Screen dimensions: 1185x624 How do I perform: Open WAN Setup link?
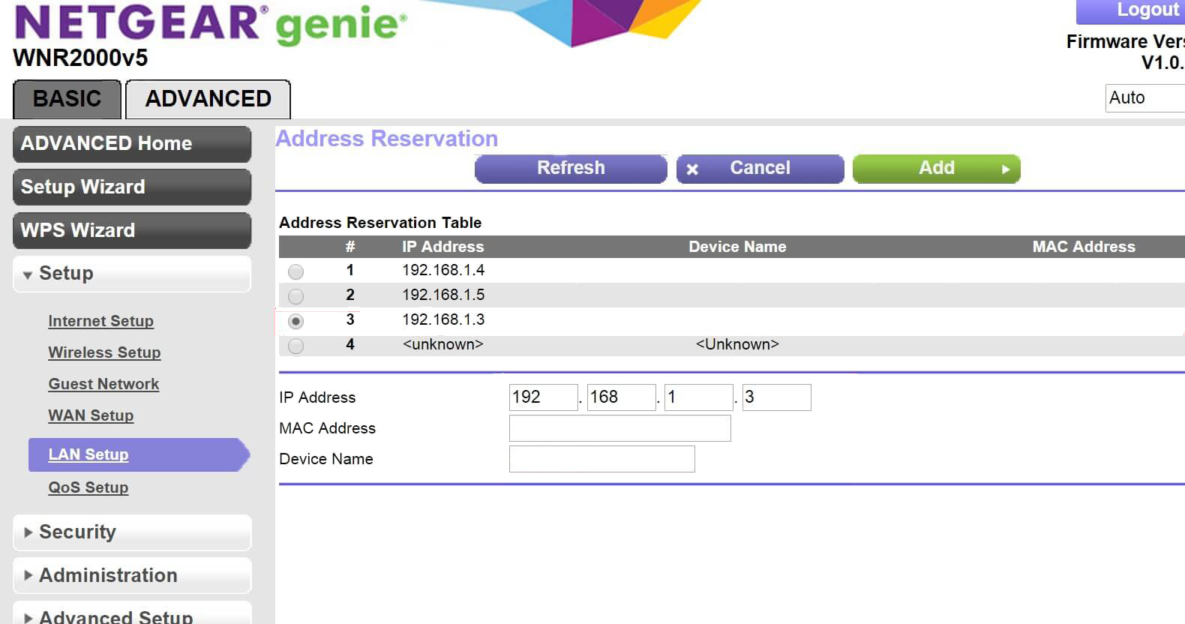pos(91,415)
